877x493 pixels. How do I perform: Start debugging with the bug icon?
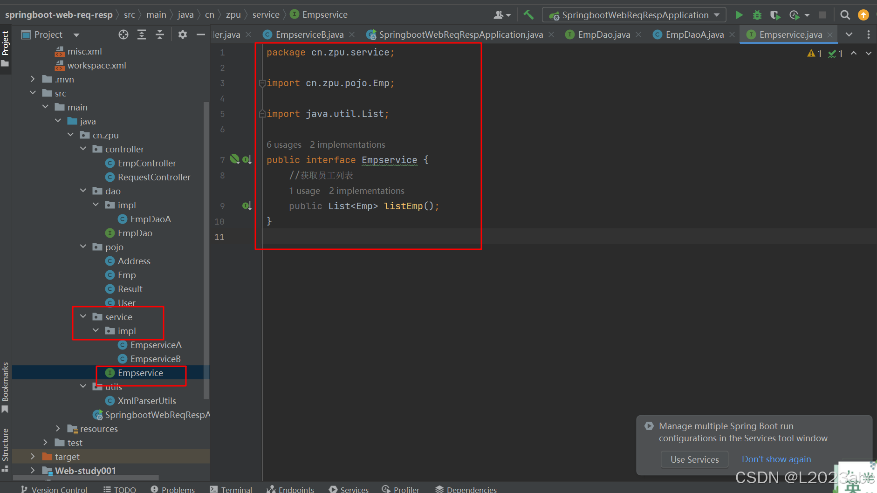[x=757, y=15]
